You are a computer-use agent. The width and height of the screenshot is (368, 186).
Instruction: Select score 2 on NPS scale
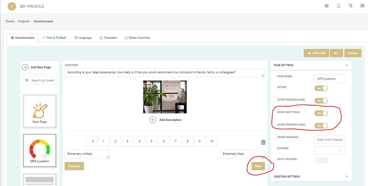click(115, 141)
